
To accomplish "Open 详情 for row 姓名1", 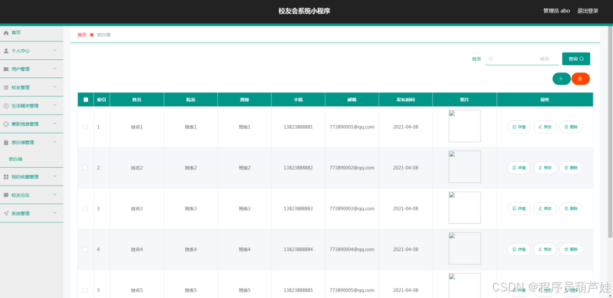I will [x=519, y=127].
